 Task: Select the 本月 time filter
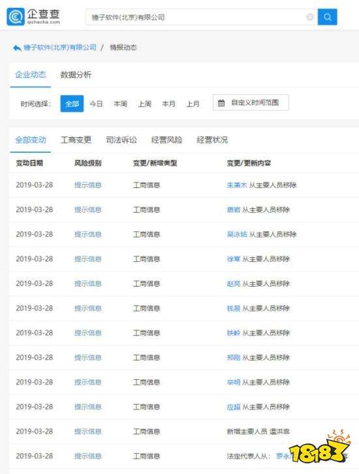(x=168, y=104)
